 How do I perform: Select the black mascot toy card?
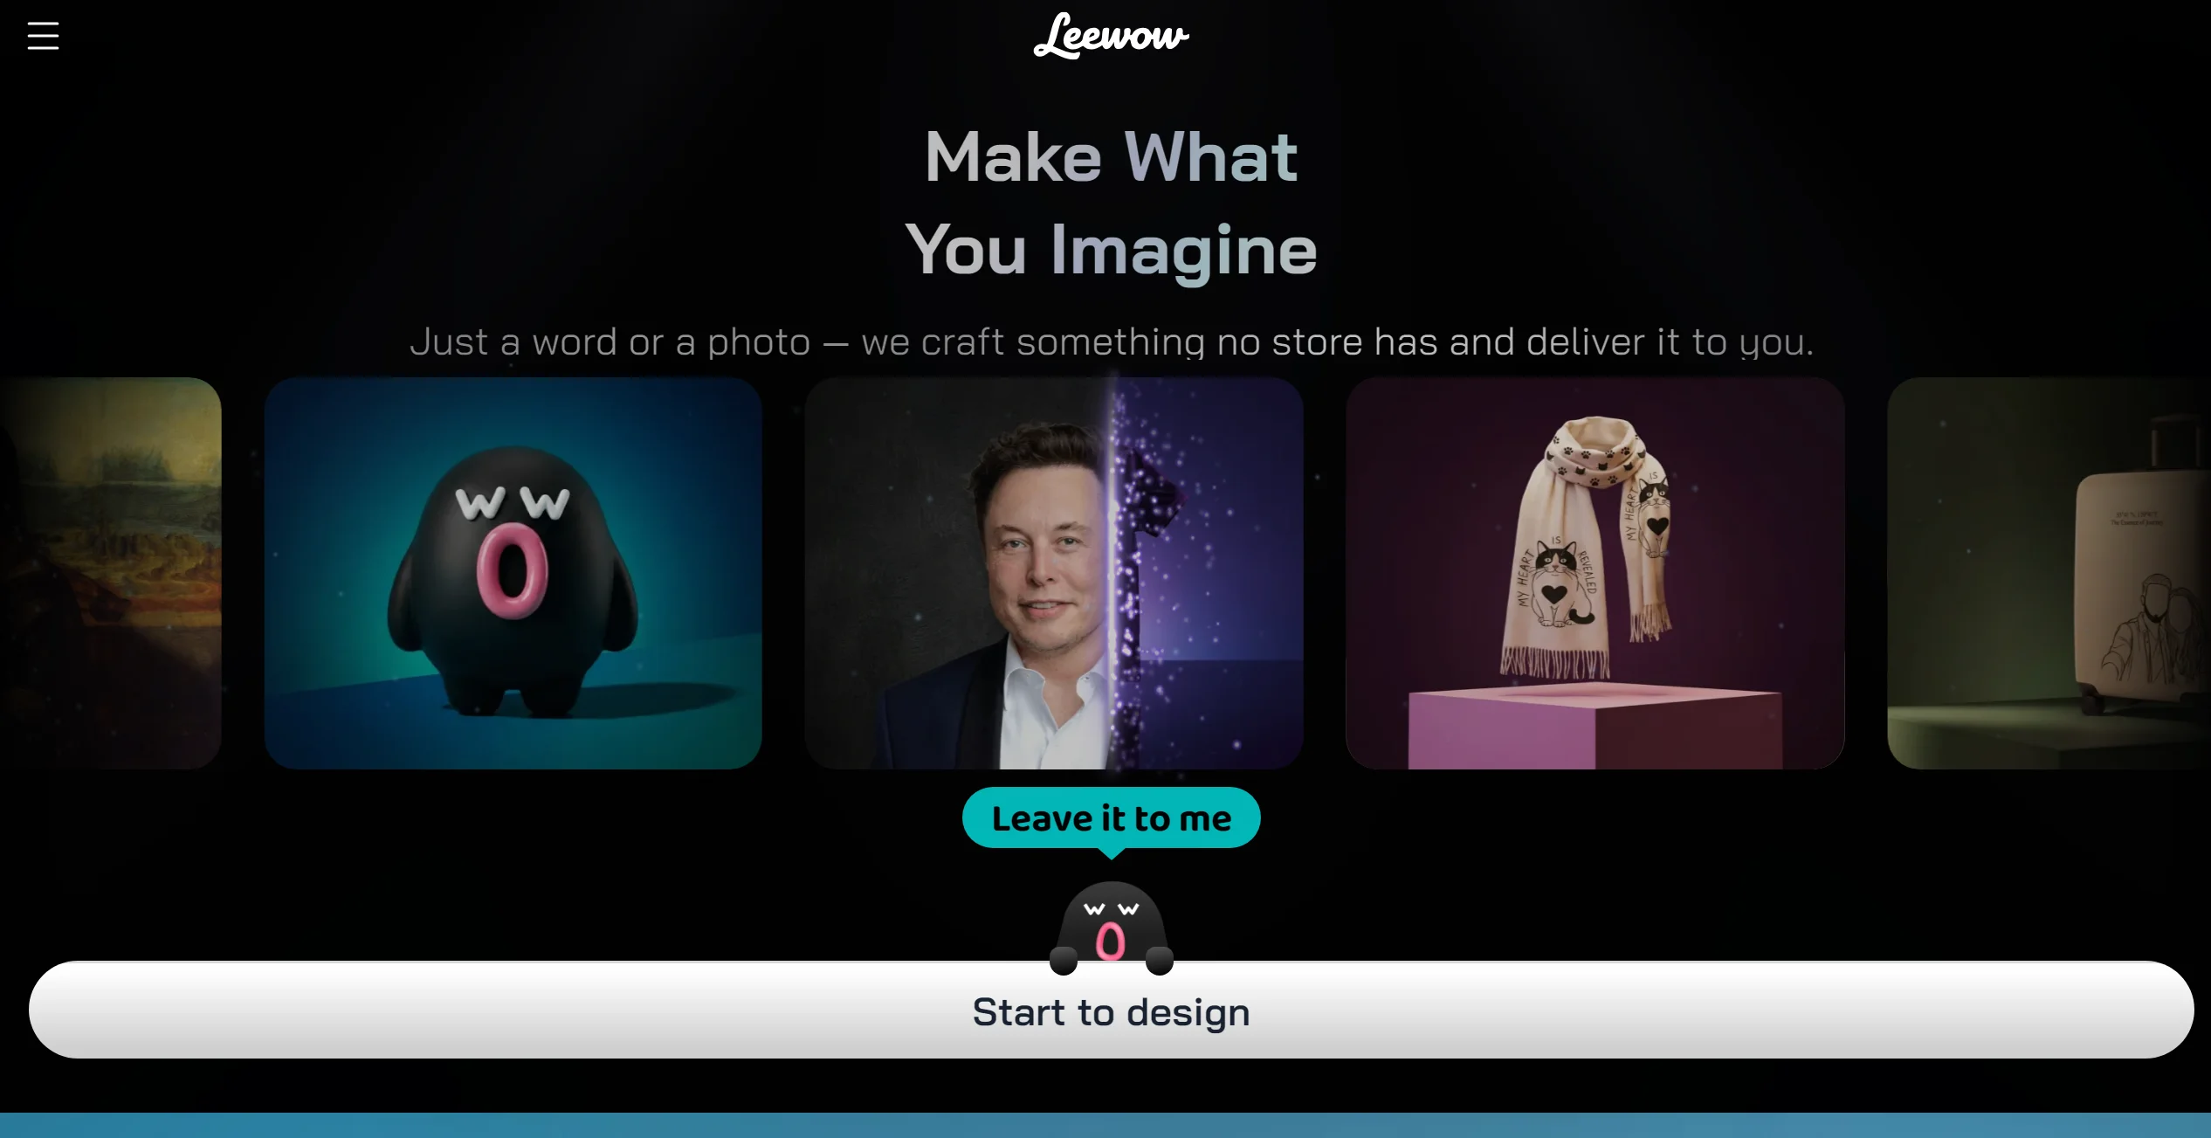513,573
